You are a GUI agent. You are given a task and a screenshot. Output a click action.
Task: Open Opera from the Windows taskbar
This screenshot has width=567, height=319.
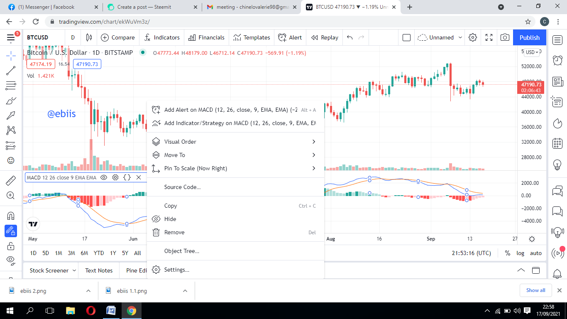[91, 311]
